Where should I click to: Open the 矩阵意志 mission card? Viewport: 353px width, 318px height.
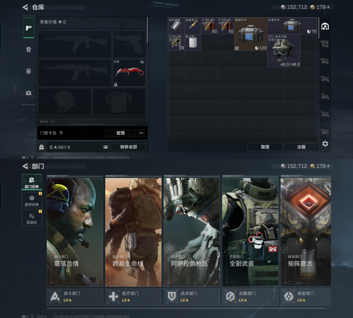[x=306, y=231]
